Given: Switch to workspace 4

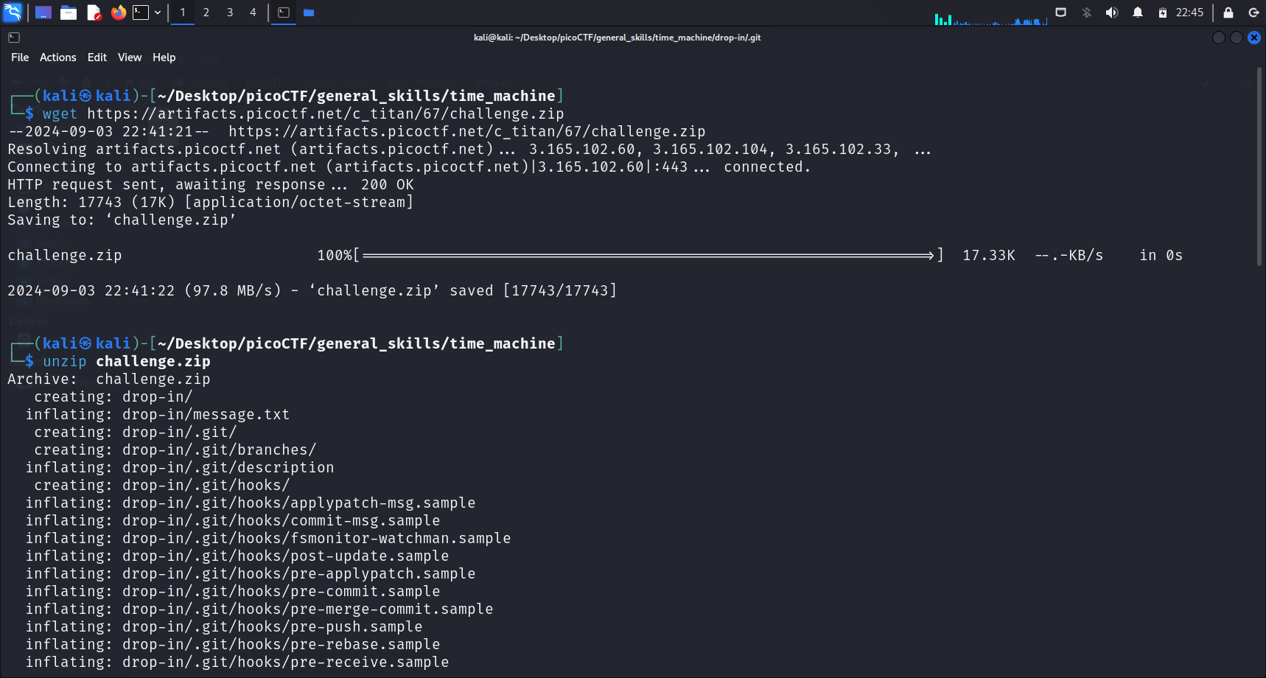Looking at the screenshot, I should click(253, 13).
